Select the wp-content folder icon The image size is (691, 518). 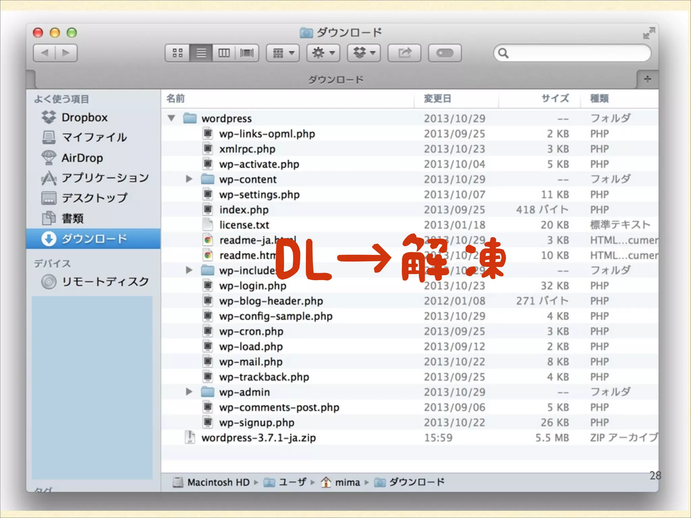pyautogui.click(x=208, y=179)
